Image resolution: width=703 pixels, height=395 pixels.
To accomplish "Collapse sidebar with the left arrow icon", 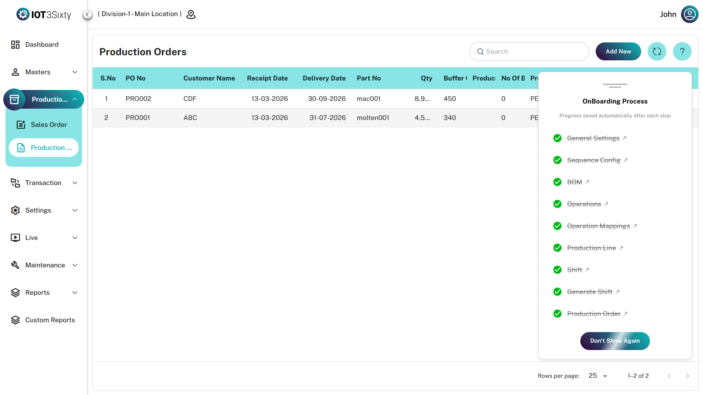I will (87, 14).
